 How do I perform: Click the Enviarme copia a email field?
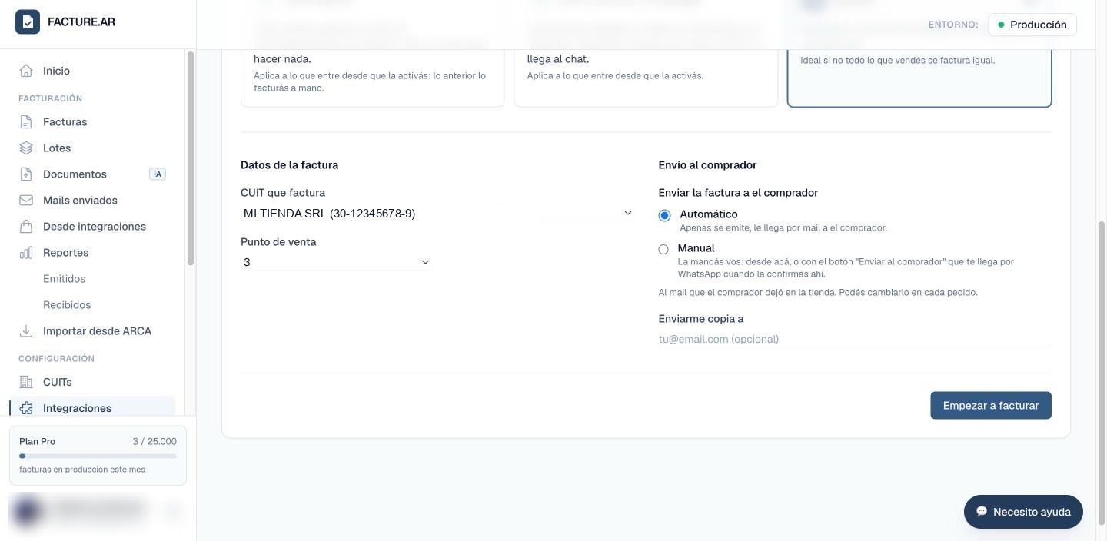point(855,339)
